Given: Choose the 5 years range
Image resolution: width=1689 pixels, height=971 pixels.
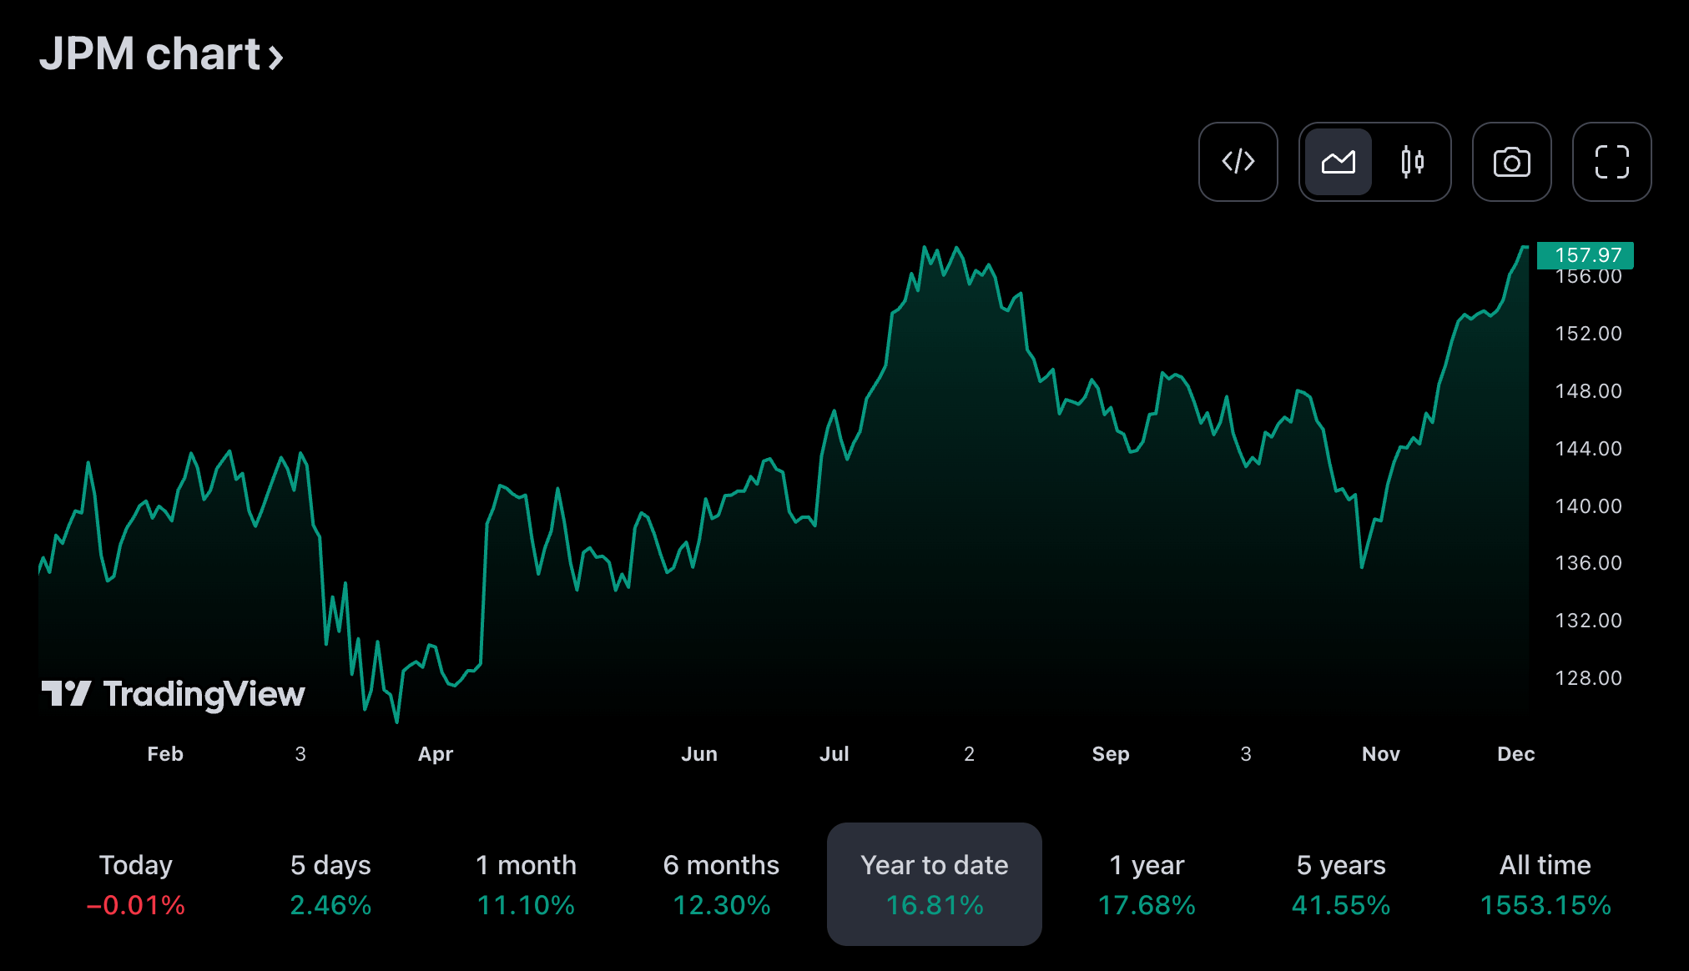Looking at the screenshot, I should (x=1341, y=883).
